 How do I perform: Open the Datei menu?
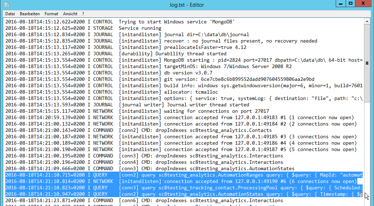click(10, 14)
